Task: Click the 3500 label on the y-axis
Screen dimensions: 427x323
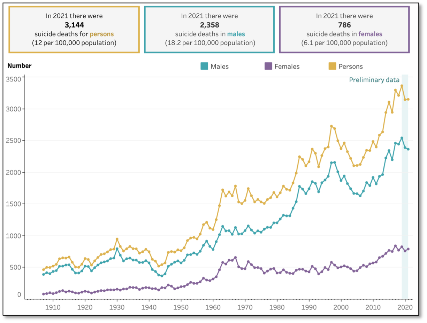Action: point(14,79)
